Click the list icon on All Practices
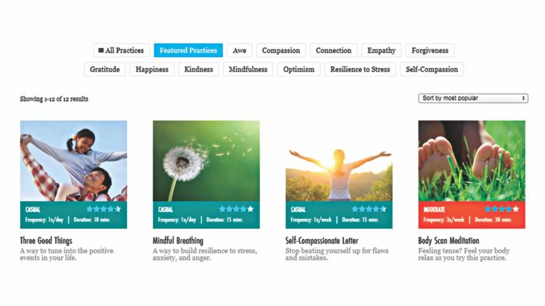Screen dimensions: 545x306 pyautogui.click(x=100, y=51)
